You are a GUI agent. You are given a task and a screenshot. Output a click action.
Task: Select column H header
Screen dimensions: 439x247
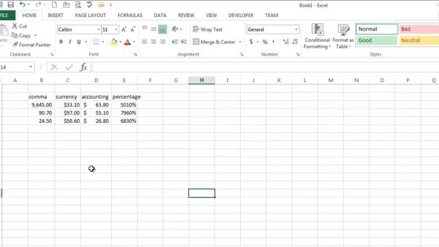(x=202, y=80)
